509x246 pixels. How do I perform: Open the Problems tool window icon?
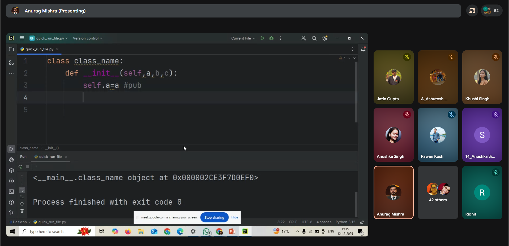coord(11,202)
